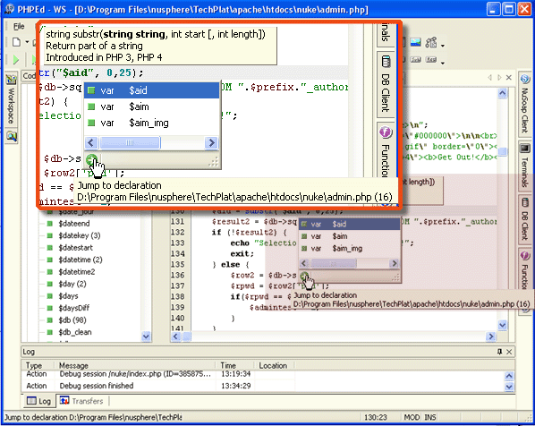Open the DB Client side panel

[524, 219]
